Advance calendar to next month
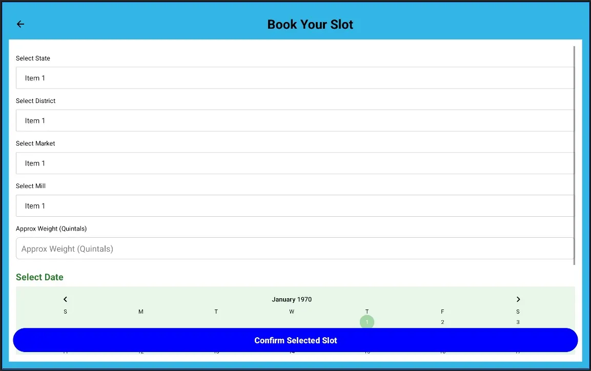591x371 pixels. click(x=518, y=299)
